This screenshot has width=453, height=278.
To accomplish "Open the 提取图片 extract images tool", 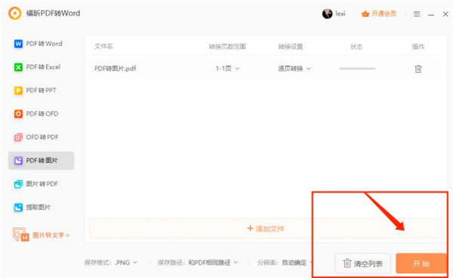I will [32, 207].
